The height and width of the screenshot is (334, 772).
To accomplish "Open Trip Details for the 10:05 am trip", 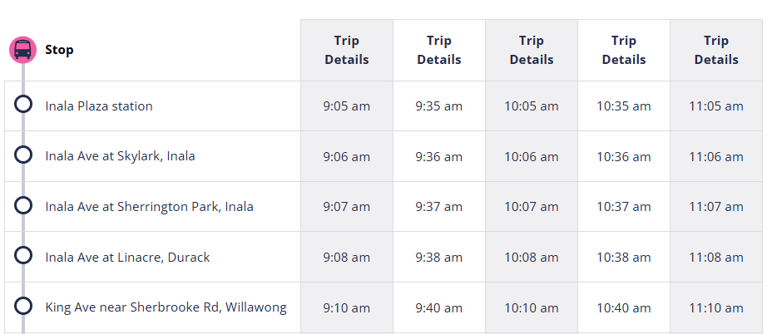I will 532,50.
